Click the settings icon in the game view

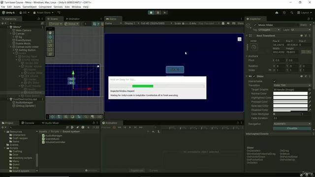coord(240,39)
